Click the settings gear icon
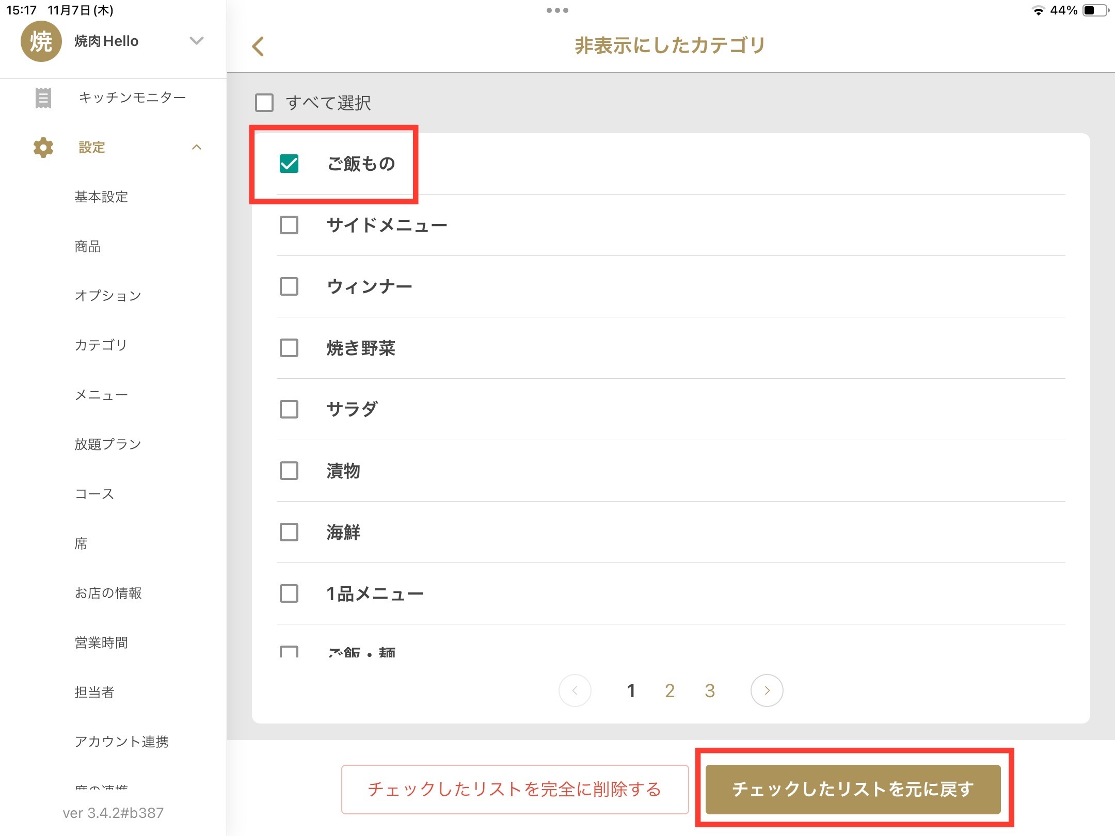 click(x=43, y=148)
